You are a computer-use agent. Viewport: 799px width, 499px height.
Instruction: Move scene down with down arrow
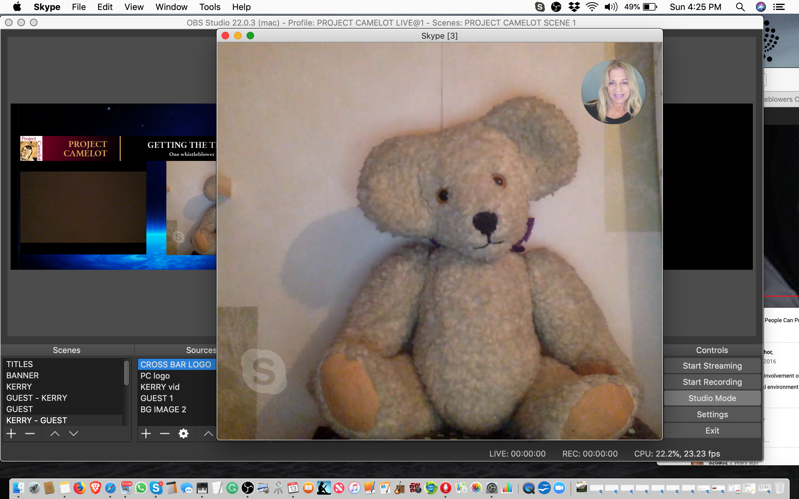74,433
